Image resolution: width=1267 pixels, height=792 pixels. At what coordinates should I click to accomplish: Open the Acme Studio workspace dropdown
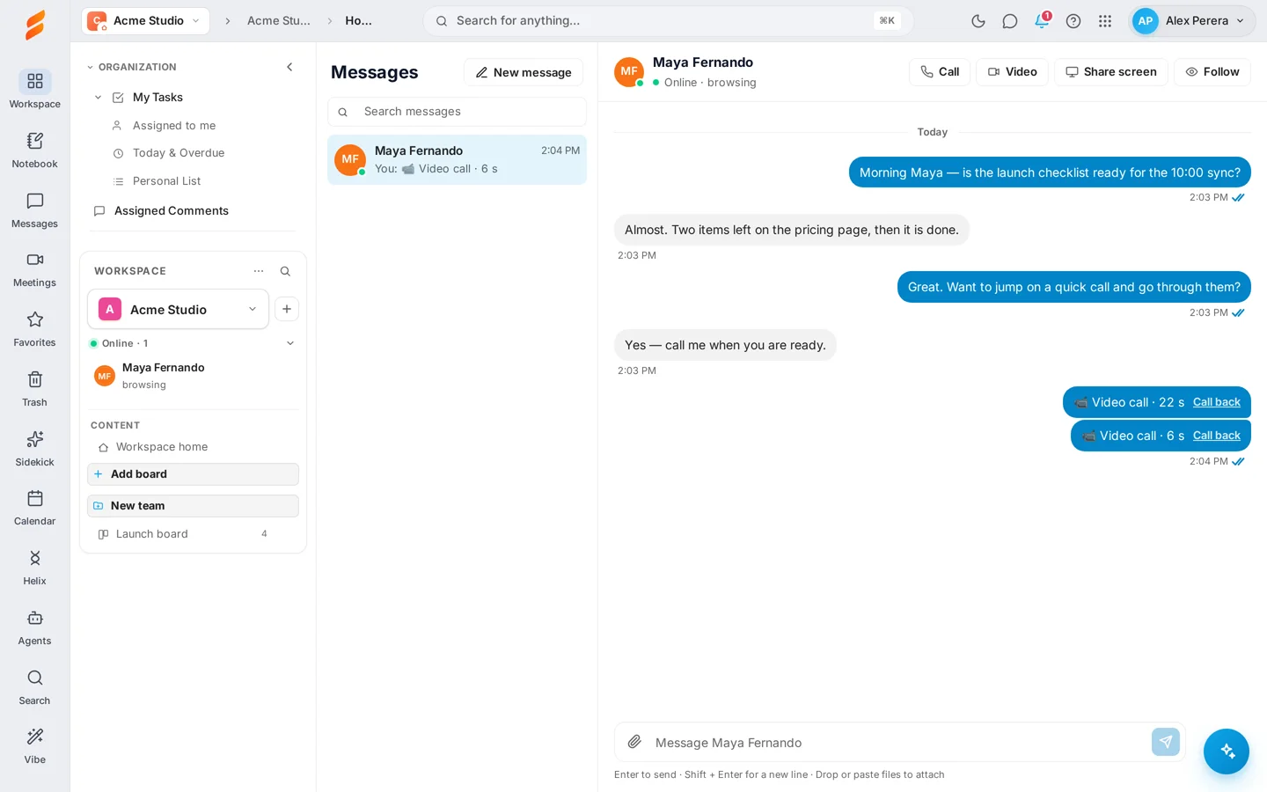[x=178, y=309]
